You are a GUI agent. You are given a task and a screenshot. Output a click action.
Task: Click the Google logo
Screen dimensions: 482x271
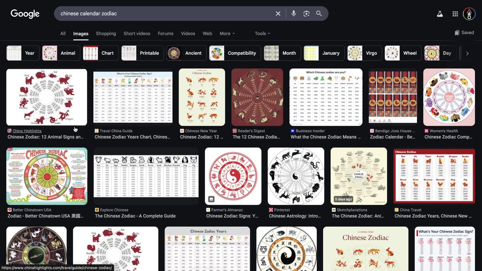[25, 14]
